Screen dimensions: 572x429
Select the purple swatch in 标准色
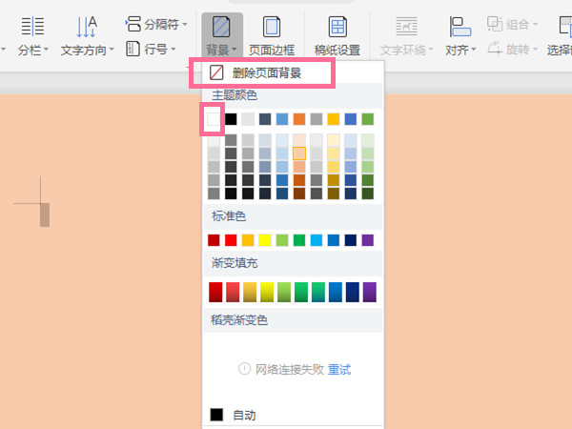(x=368, y=240)
